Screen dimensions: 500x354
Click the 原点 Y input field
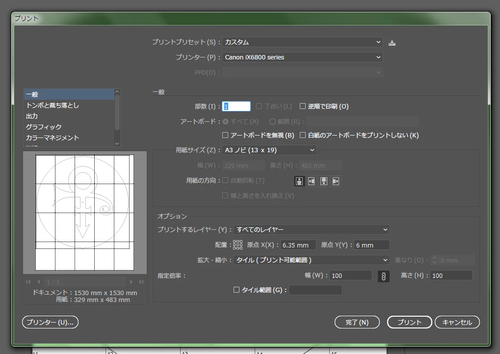372,245
